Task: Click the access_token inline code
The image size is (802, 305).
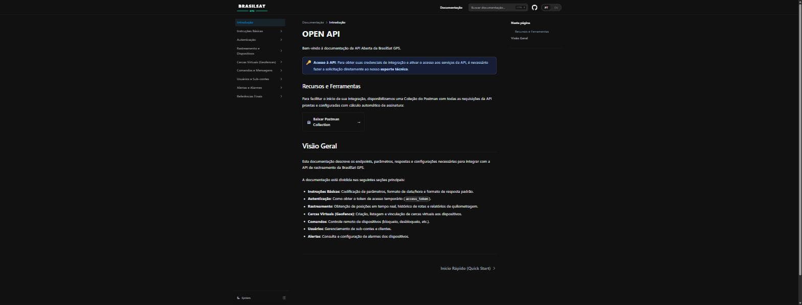Action: (417, 199)
